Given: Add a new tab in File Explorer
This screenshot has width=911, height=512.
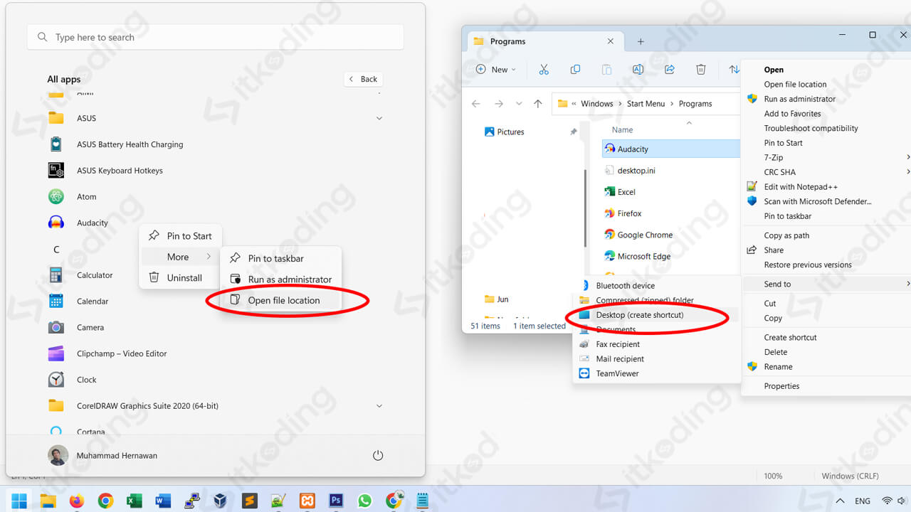Looking at the screenshot, I should 641,42.
